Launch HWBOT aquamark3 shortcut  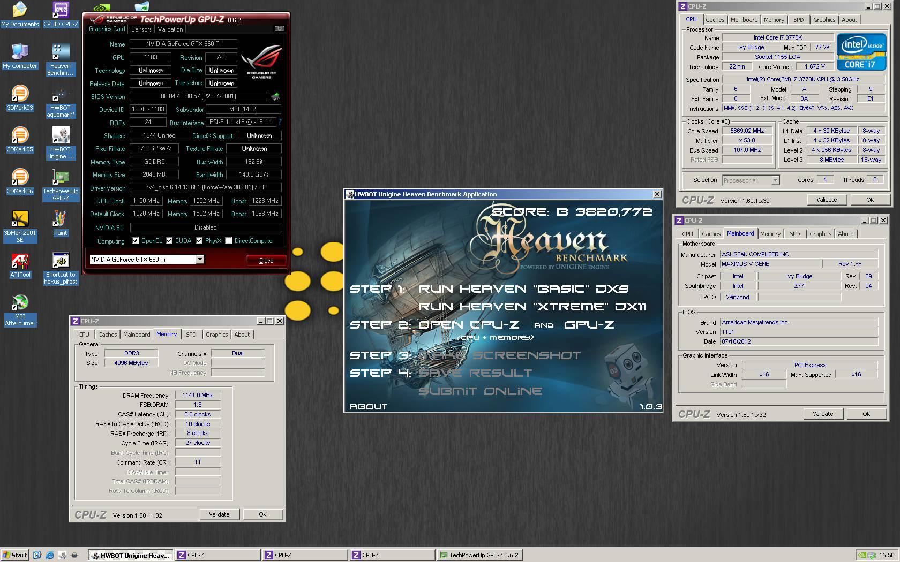pyautogui.click(x=61, y=102)
